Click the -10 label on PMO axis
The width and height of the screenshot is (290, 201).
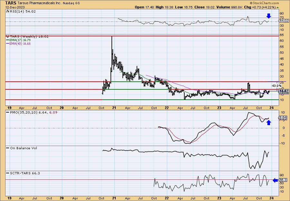[x=282, y=143]
